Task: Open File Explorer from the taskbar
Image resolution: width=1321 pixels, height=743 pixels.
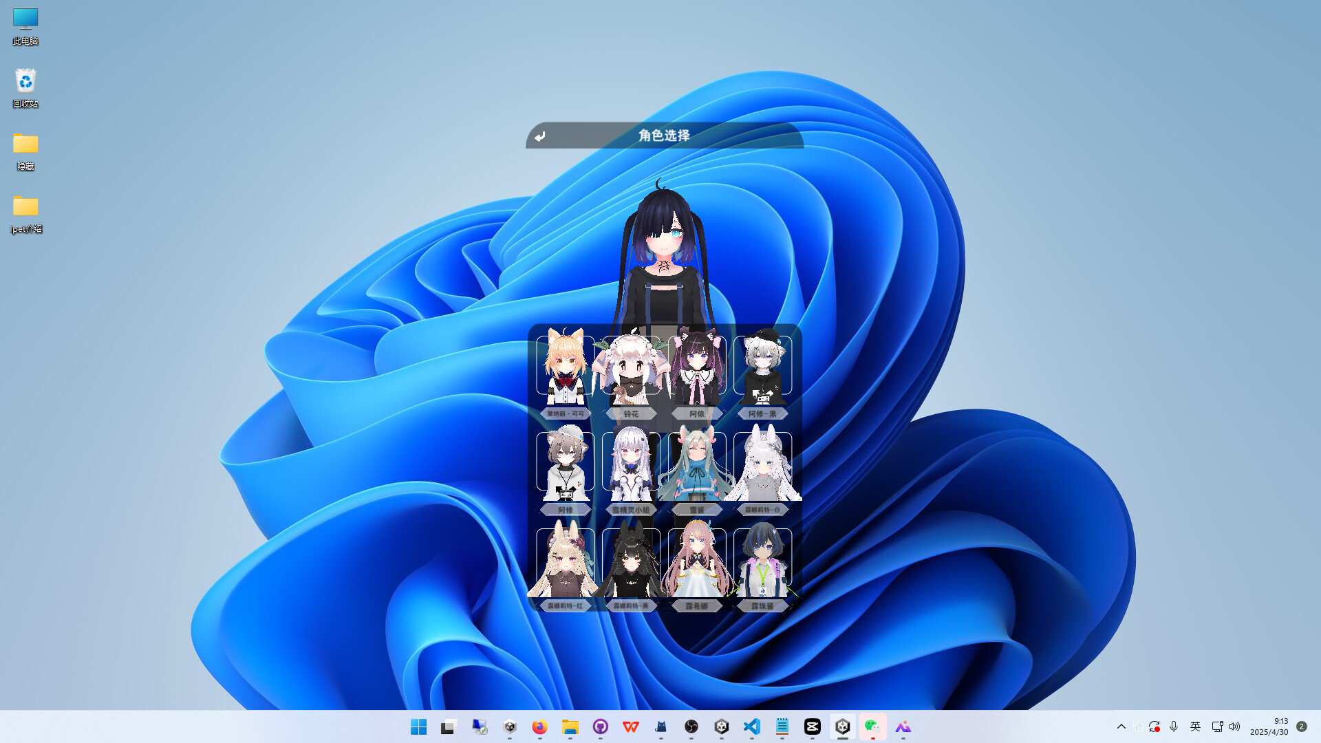Action: [x=570, y=727]
